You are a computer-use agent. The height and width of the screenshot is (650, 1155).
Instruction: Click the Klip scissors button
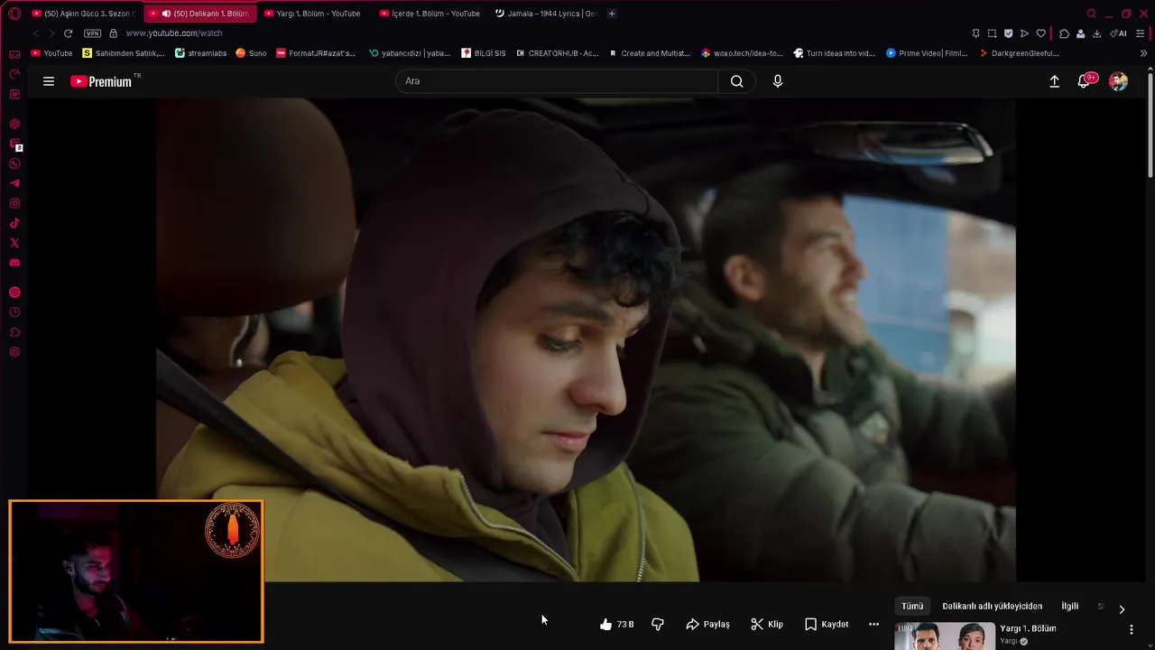[x=767, y=624]
